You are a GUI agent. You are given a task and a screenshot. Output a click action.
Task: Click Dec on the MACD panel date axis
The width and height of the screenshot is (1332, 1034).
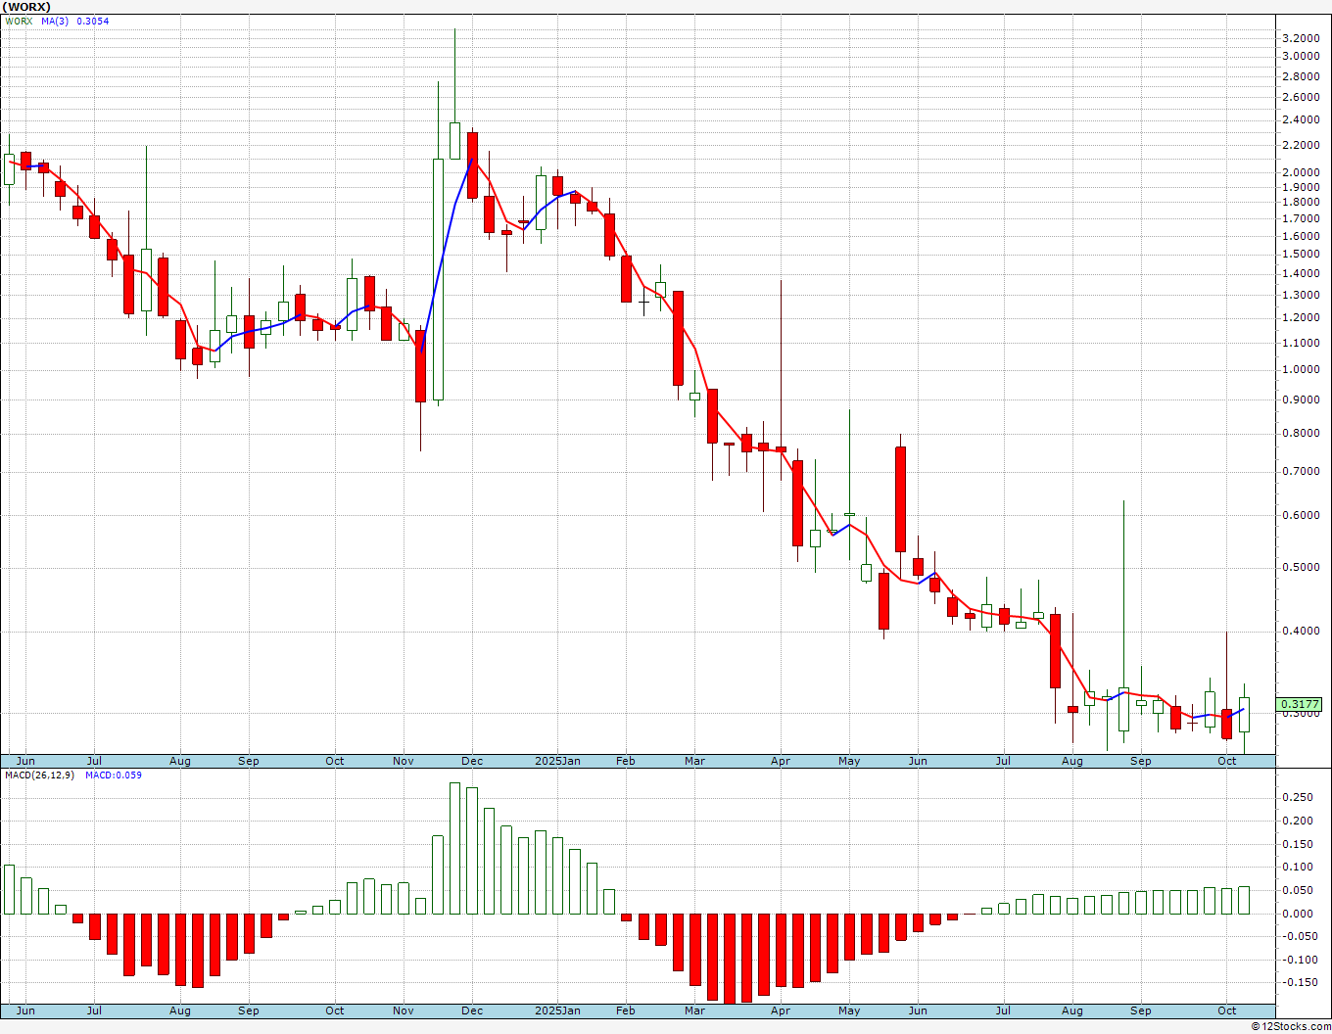(x=471, y=1010)
